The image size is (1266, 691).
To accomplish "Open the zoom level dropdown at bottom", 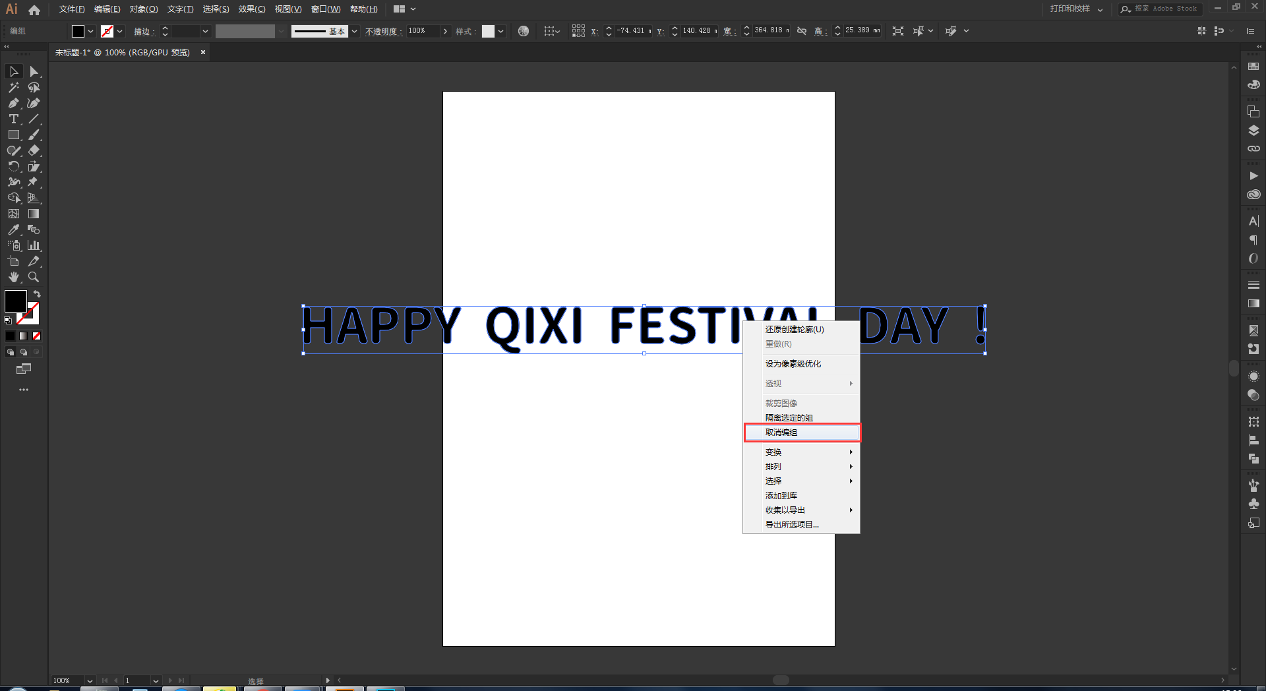I will (x=90, y=680).
